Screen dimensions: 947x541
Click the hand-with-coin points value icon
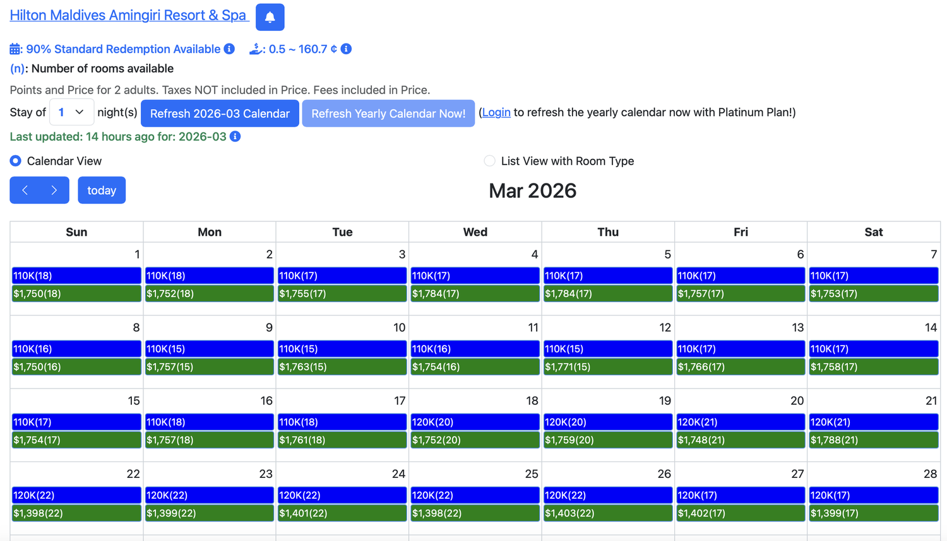point(256,49)
